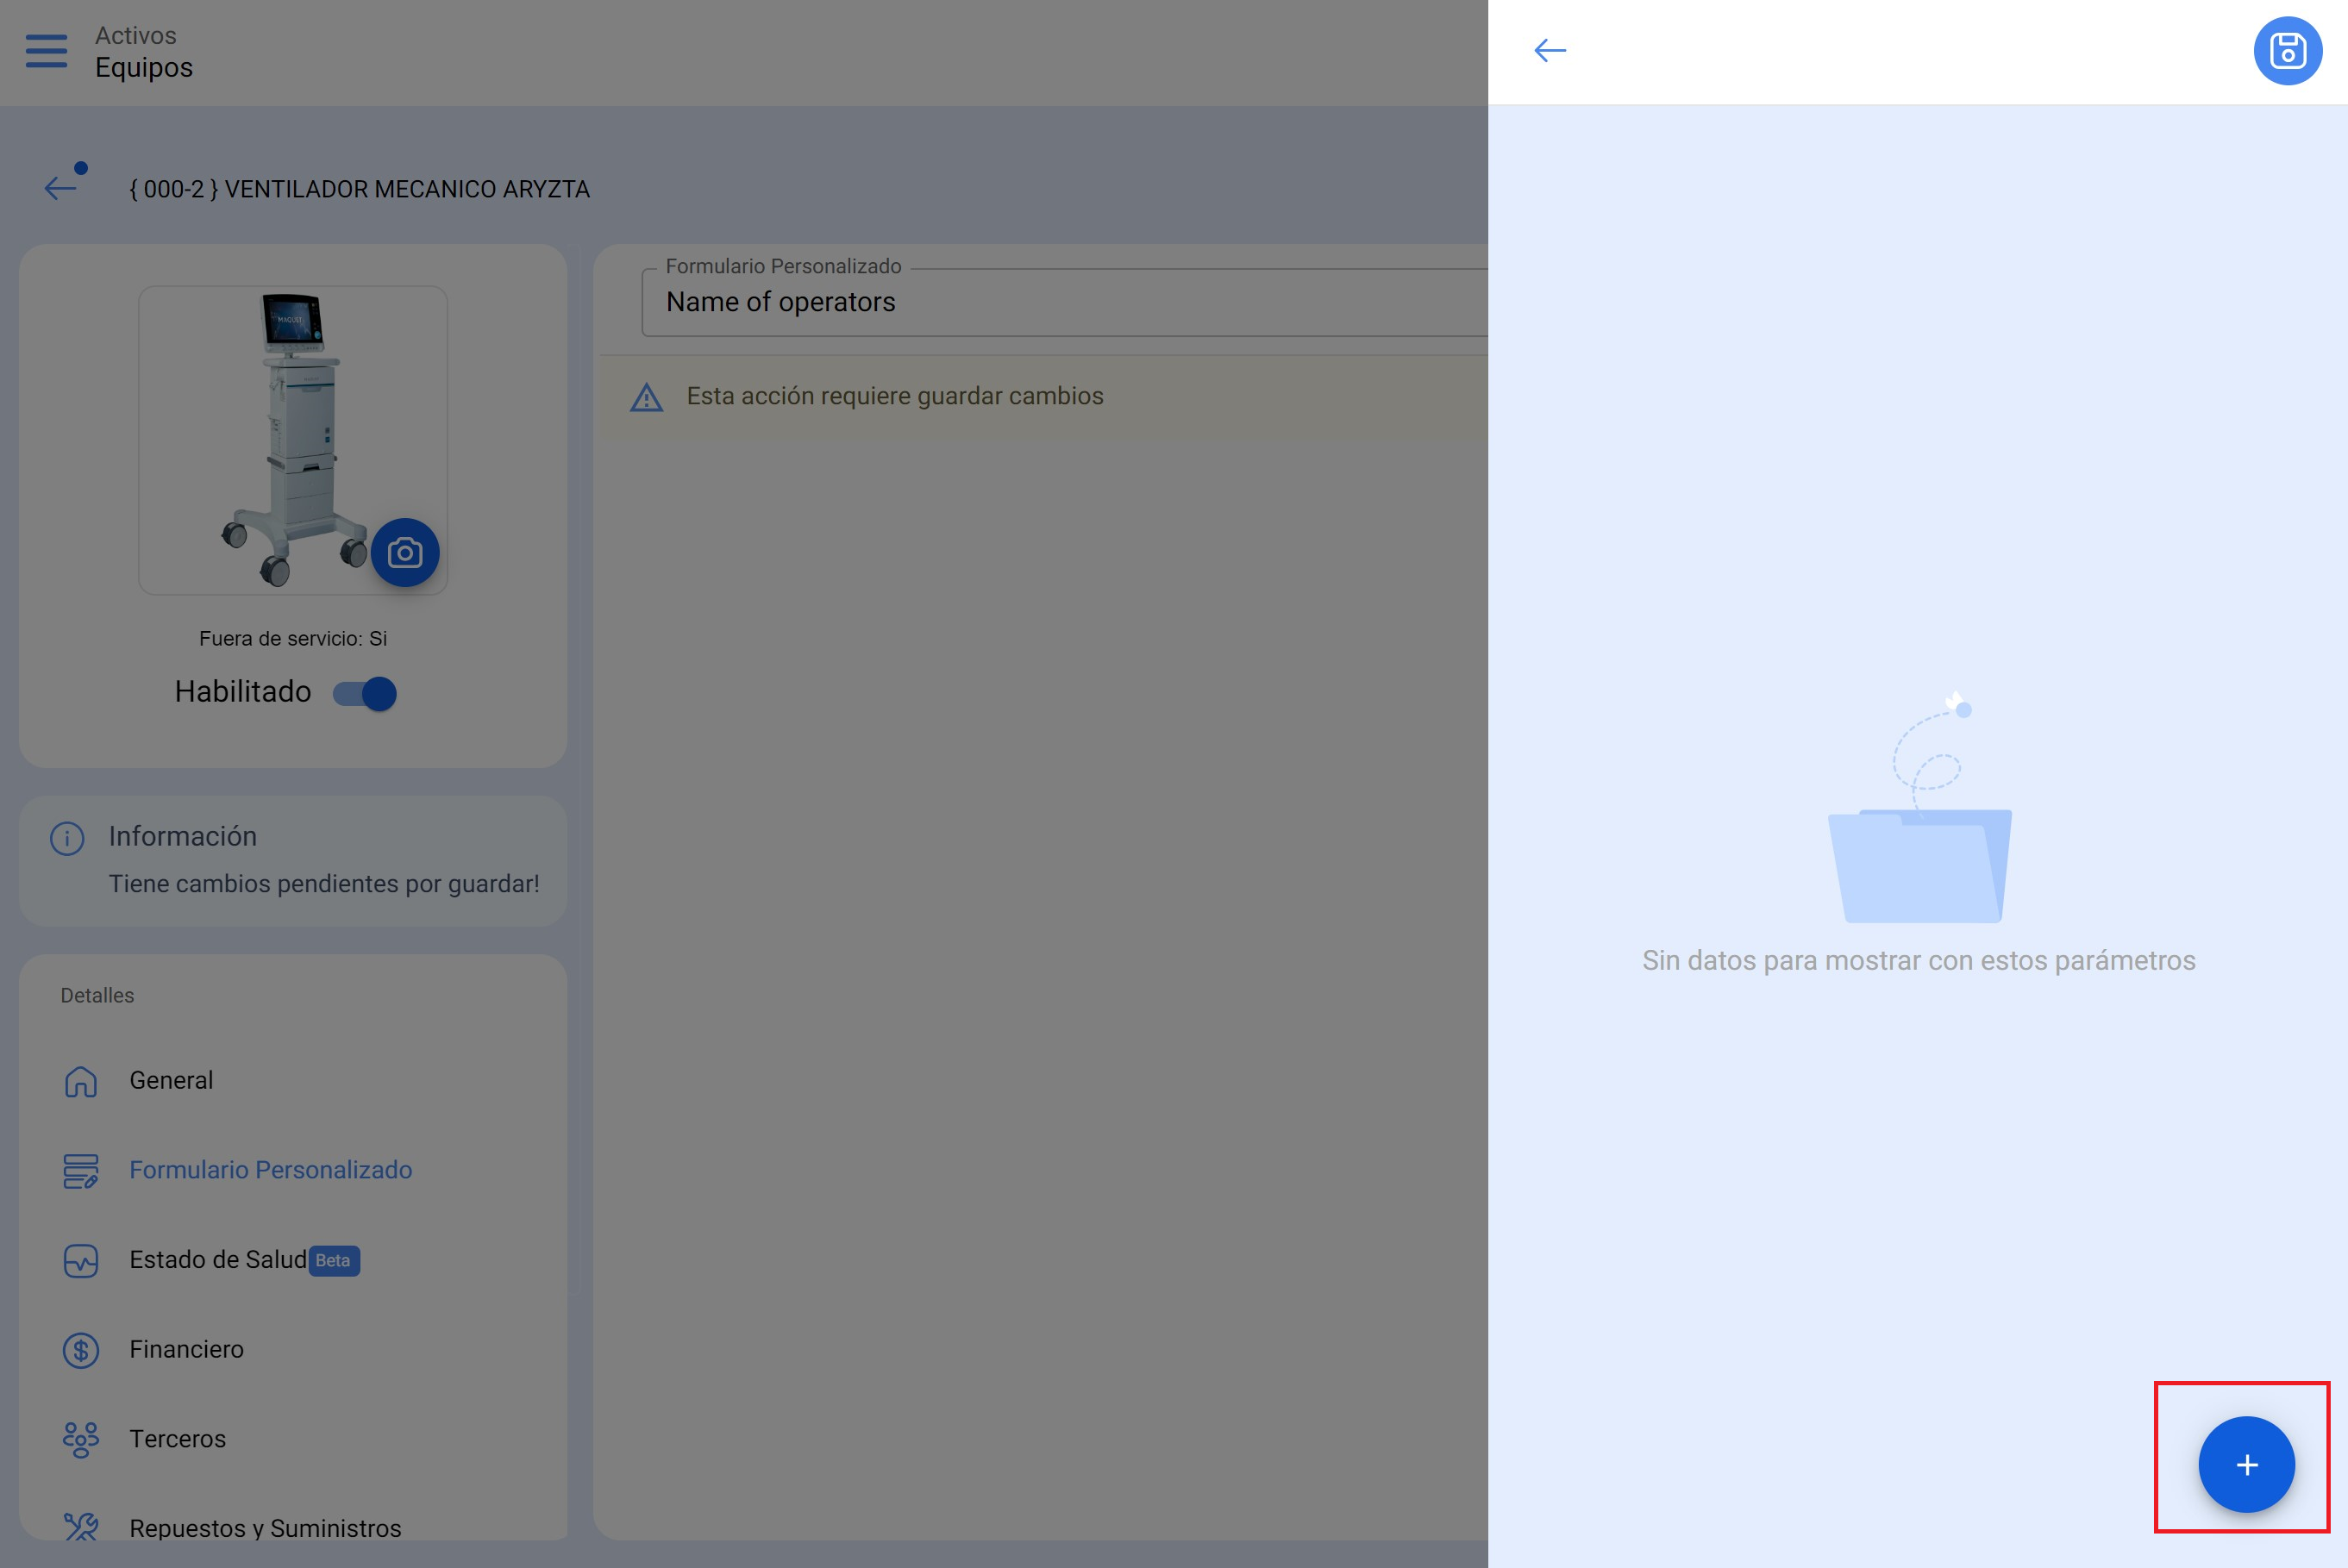Open the Financiero section
Viewport: 2348px width, 1568px height.
point(292,1349)
